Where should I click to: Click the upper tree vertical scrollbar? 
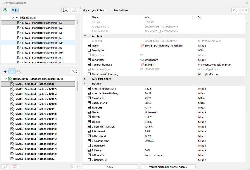77,22
